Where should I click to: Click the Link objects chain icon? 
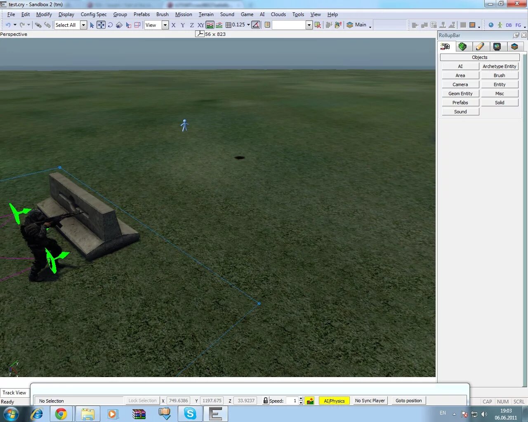[x=38, y=25]
